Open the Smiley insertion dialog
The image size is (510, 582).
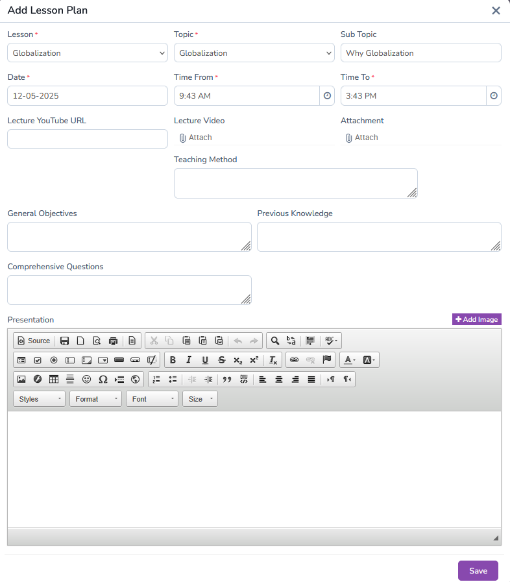[x=86, y=379]
